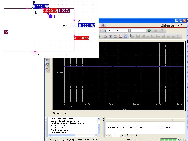Screen dimensions: 188x141
Task: Close the simulation status pane using its x
Action: (x=104, y=118)
